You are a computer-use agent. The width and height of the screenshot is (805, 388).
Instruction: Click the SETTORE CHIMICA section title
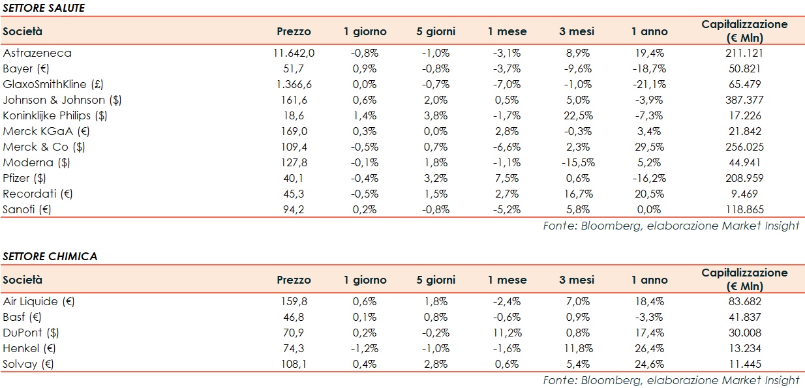[50, 256]
